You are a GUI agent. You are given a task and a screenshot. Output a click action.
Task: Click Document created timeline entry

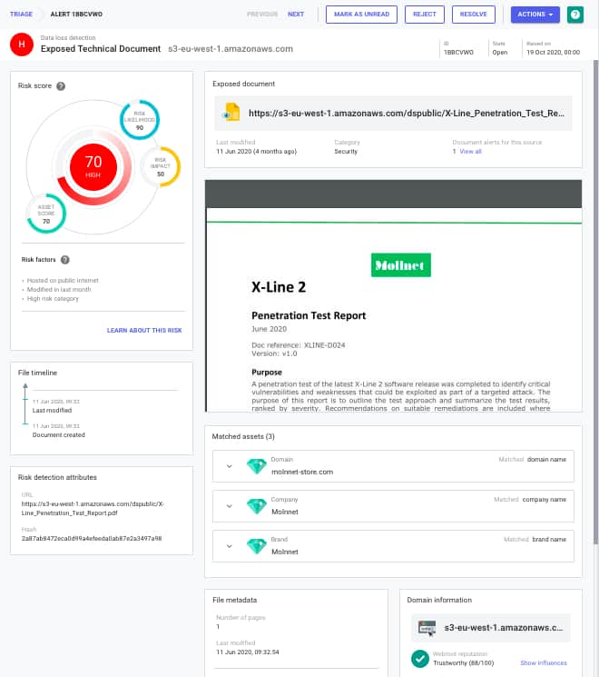59,435
